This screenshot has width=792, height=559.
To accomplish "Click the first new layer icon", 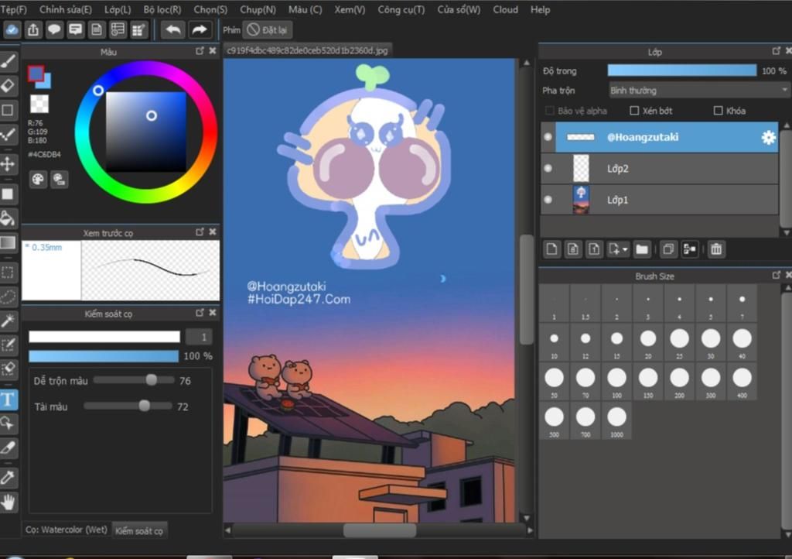I will tap(552, 249).
